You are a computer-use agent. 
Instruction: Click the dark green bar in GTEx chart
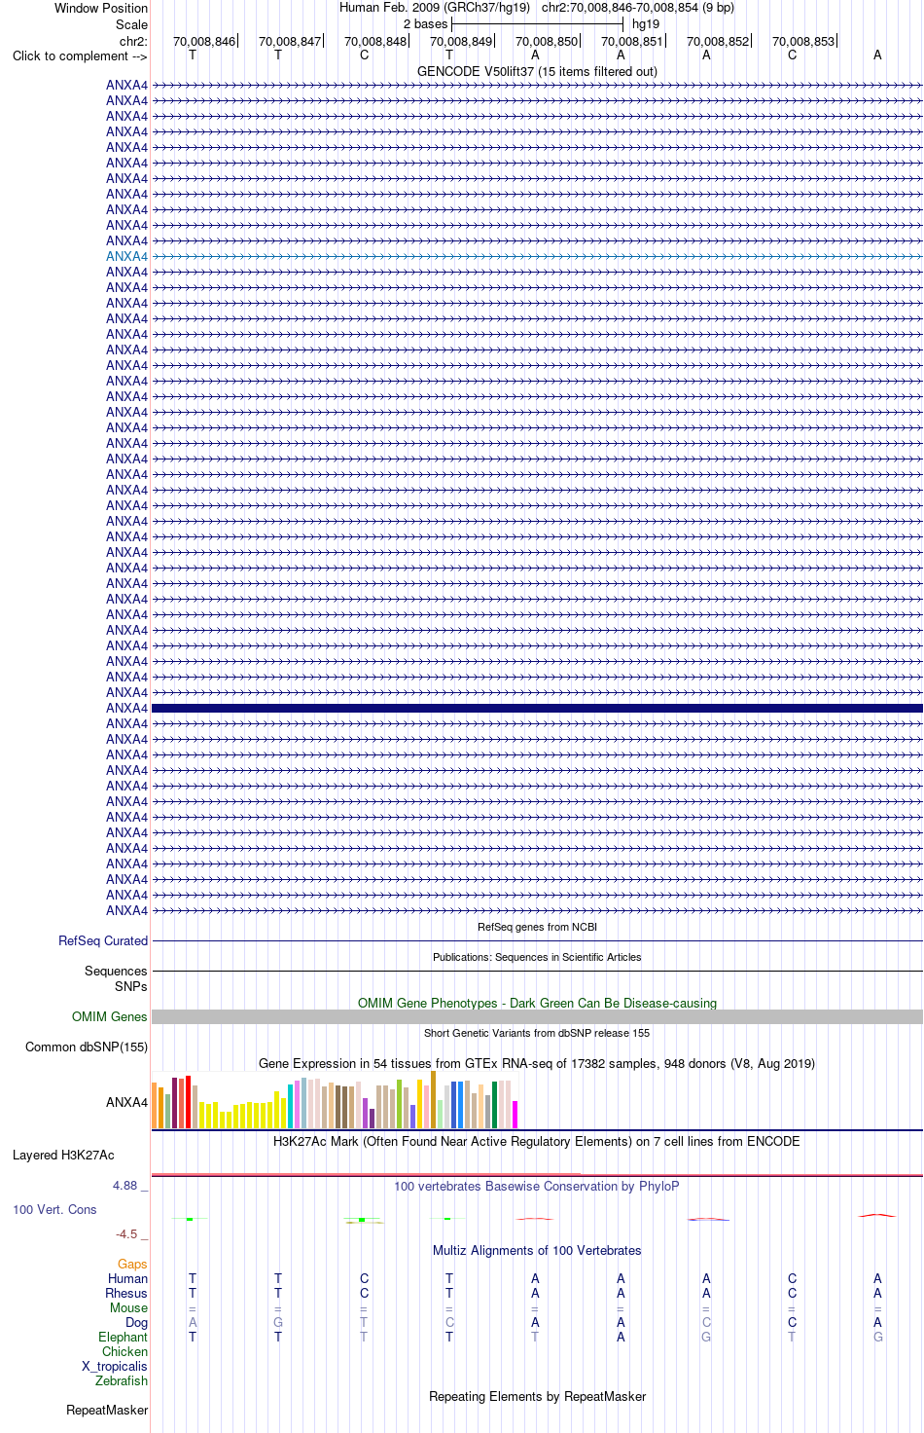(495, 1105)
